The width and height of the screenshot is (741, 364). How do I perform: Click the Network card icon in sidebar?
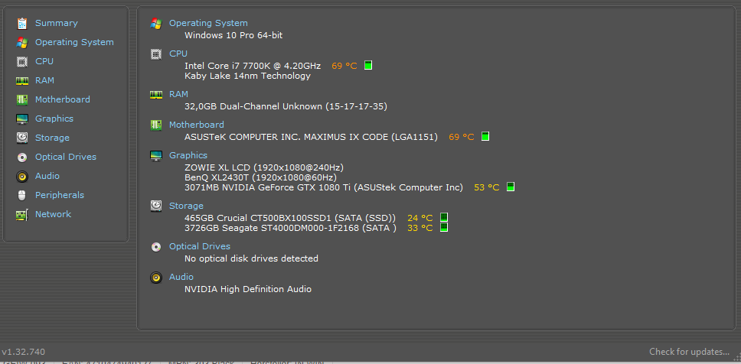[x=21, y=214]
